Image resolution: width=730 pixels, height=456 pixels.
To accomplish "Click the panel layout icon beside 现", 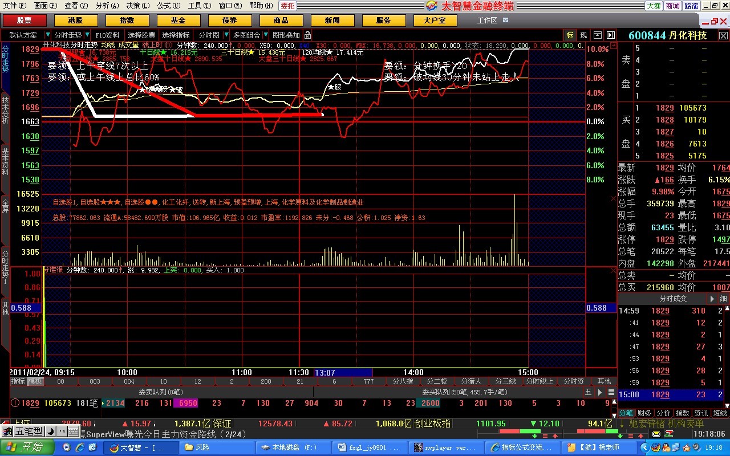I will (597, 35).
